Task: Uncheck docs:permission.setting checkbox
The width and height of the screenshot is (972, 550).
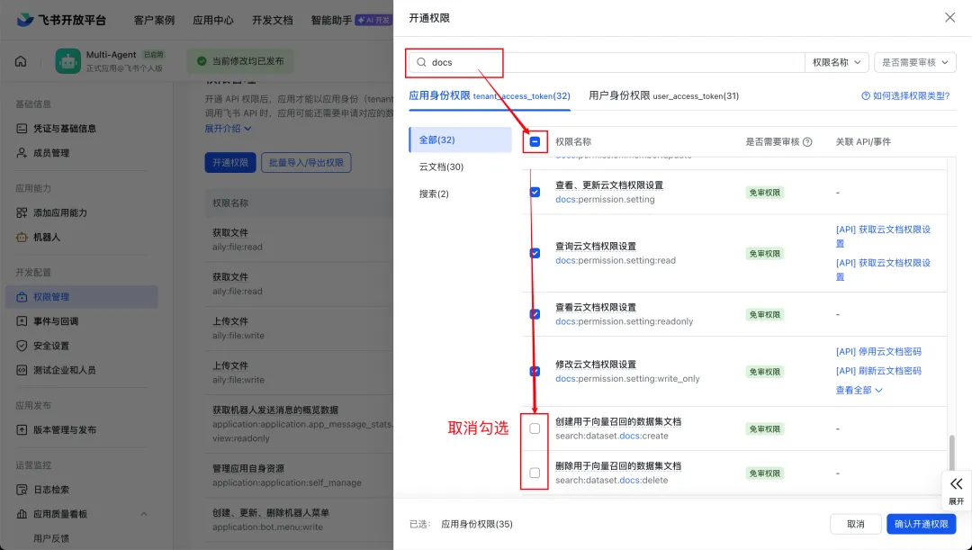Action: pos(535,193)
